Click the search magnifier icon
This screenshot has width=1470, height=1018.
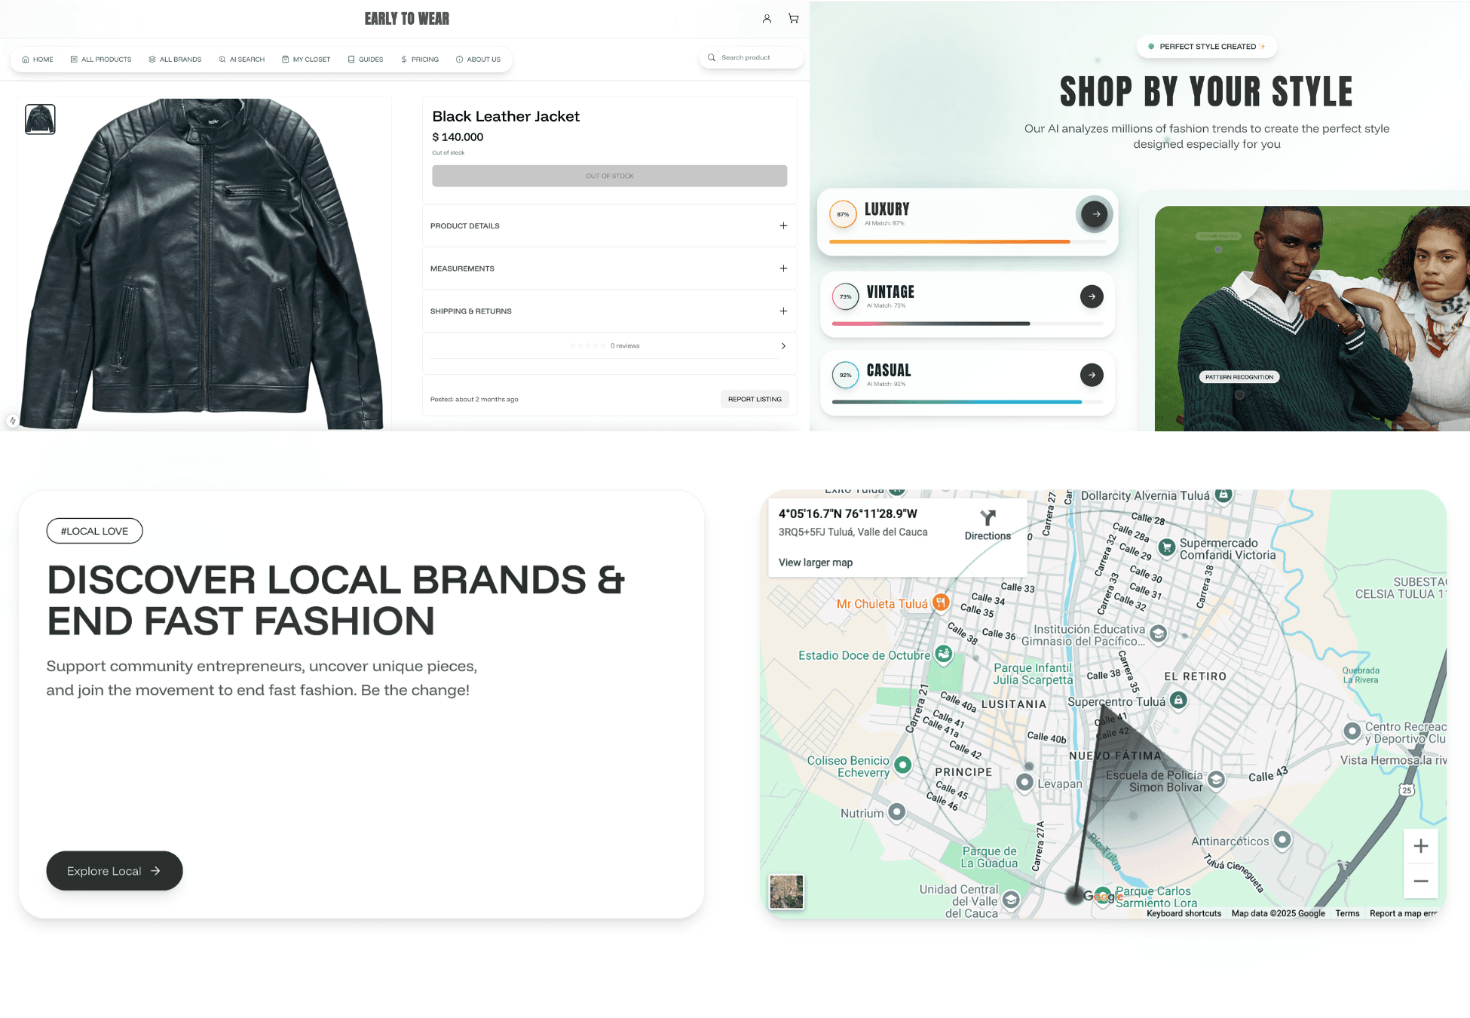(x=711, y=57)
